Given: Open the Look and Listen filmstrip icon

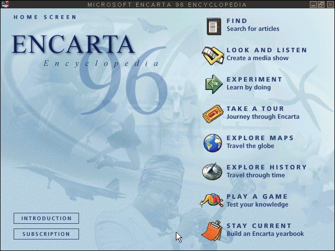Looking at the screenshot, I should click(213, 54).
